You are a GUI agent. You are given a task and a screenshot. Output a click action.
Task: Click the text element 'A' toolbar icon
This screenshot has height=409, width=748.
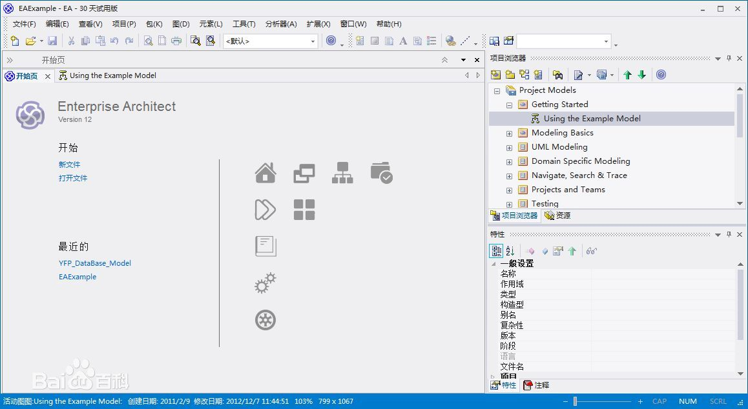tap(403, 41)
